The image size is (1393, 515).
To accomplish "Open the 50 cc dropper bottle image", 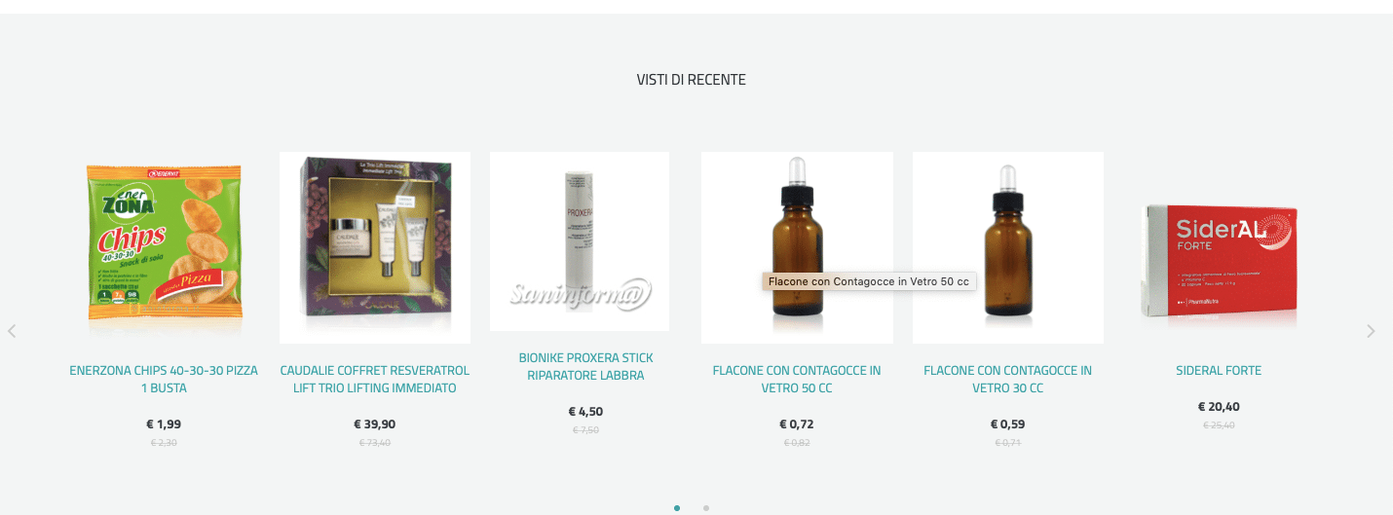I will tap(797, 247).
